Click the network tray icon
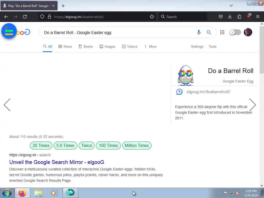Viewport: 264px width, 198px height. [x=232, y=193]
